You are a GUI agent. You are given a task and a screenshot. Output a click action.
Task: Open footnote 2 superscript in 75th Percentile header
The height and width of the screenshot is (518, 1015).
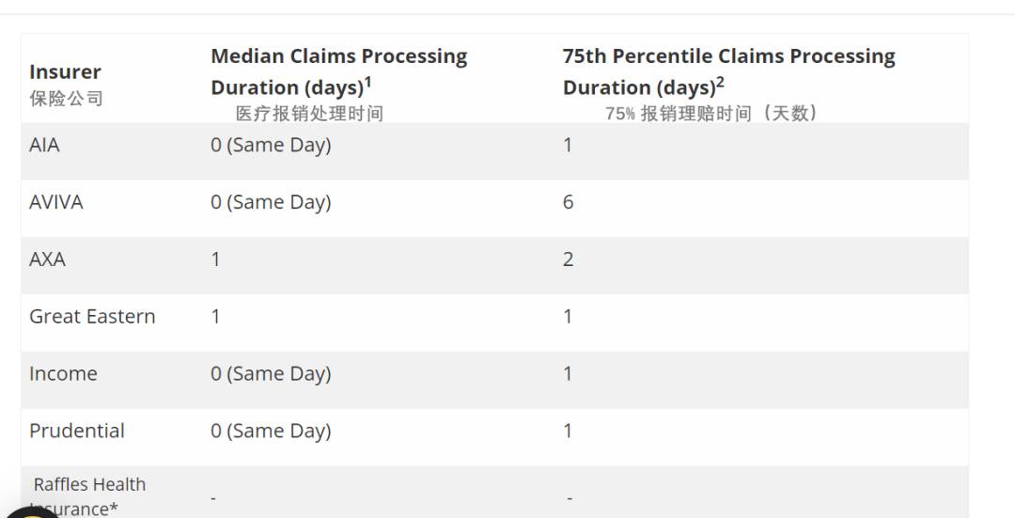pyautogui.click(x=720, y=82)
